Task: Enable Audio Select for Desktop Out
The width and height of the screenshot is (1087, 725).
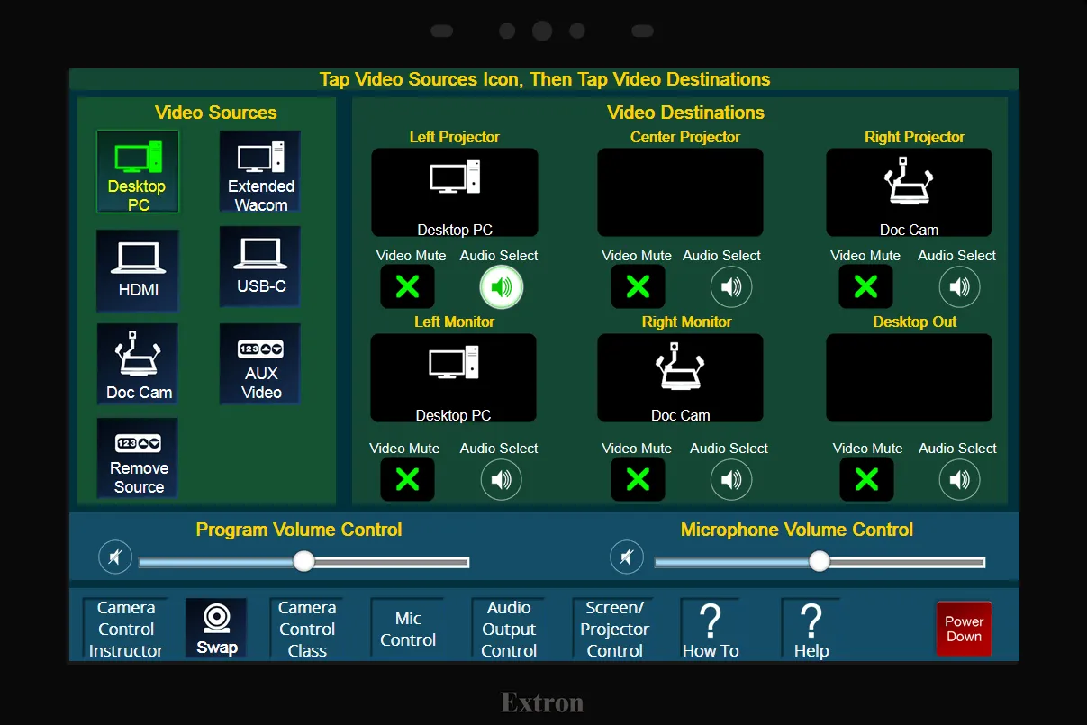Action: point(959,479)
